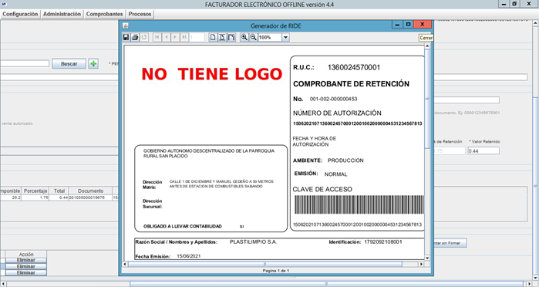Viewport: 539px width, 287px height.
Task: Click the reload icon in viewer toolbar
Action: pos(144,37)
